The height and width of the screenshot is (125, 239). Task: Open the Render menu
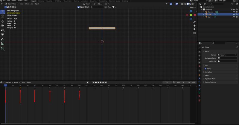pos(13,1)
